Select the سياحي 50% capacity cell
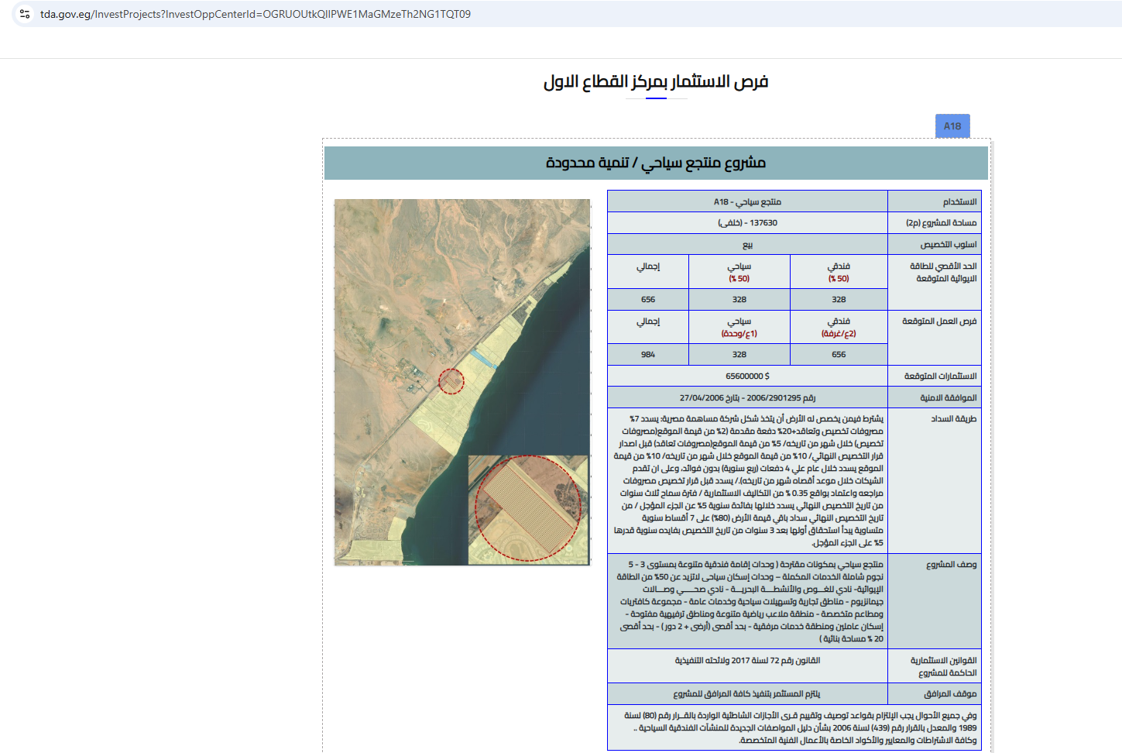This screenshot has width=1122, height=753. pyautogui.click(x=739, y=272)
